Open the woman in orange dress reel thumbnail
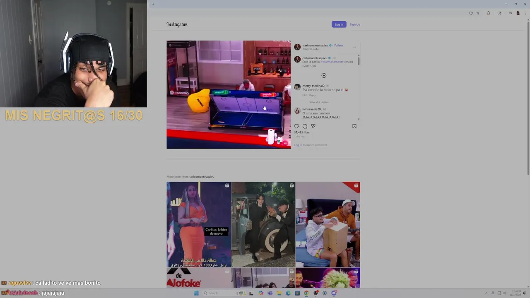The height and width of the screenshot is (298, 530). point(199,224)
